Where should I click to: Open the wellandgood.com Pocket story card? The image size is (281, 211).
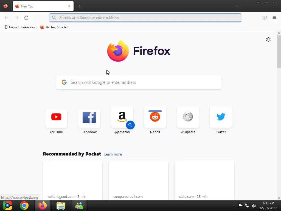[72, 180]
